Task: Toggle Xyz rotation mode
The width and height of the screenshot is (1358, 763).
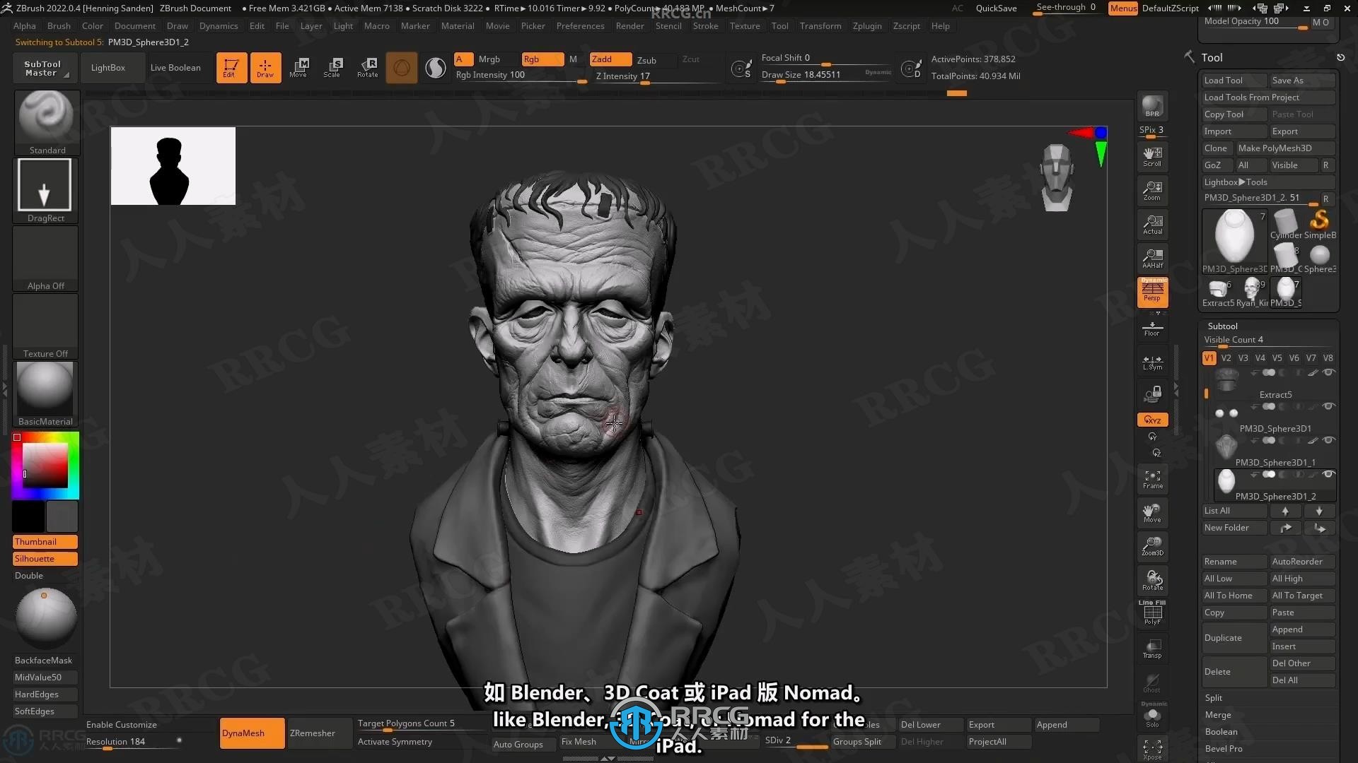Action: click(x=1152, y=420)
